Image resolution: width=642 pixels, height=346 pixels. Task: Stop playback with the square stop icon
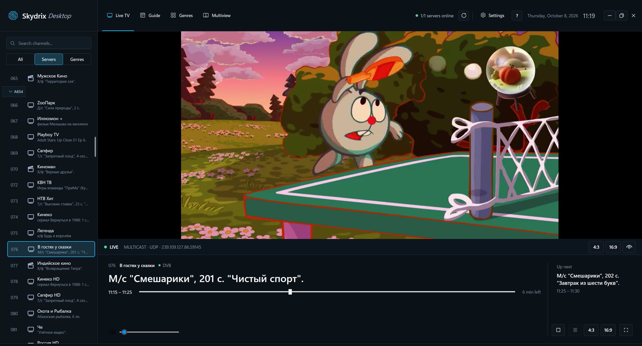[x=558, y=330]
